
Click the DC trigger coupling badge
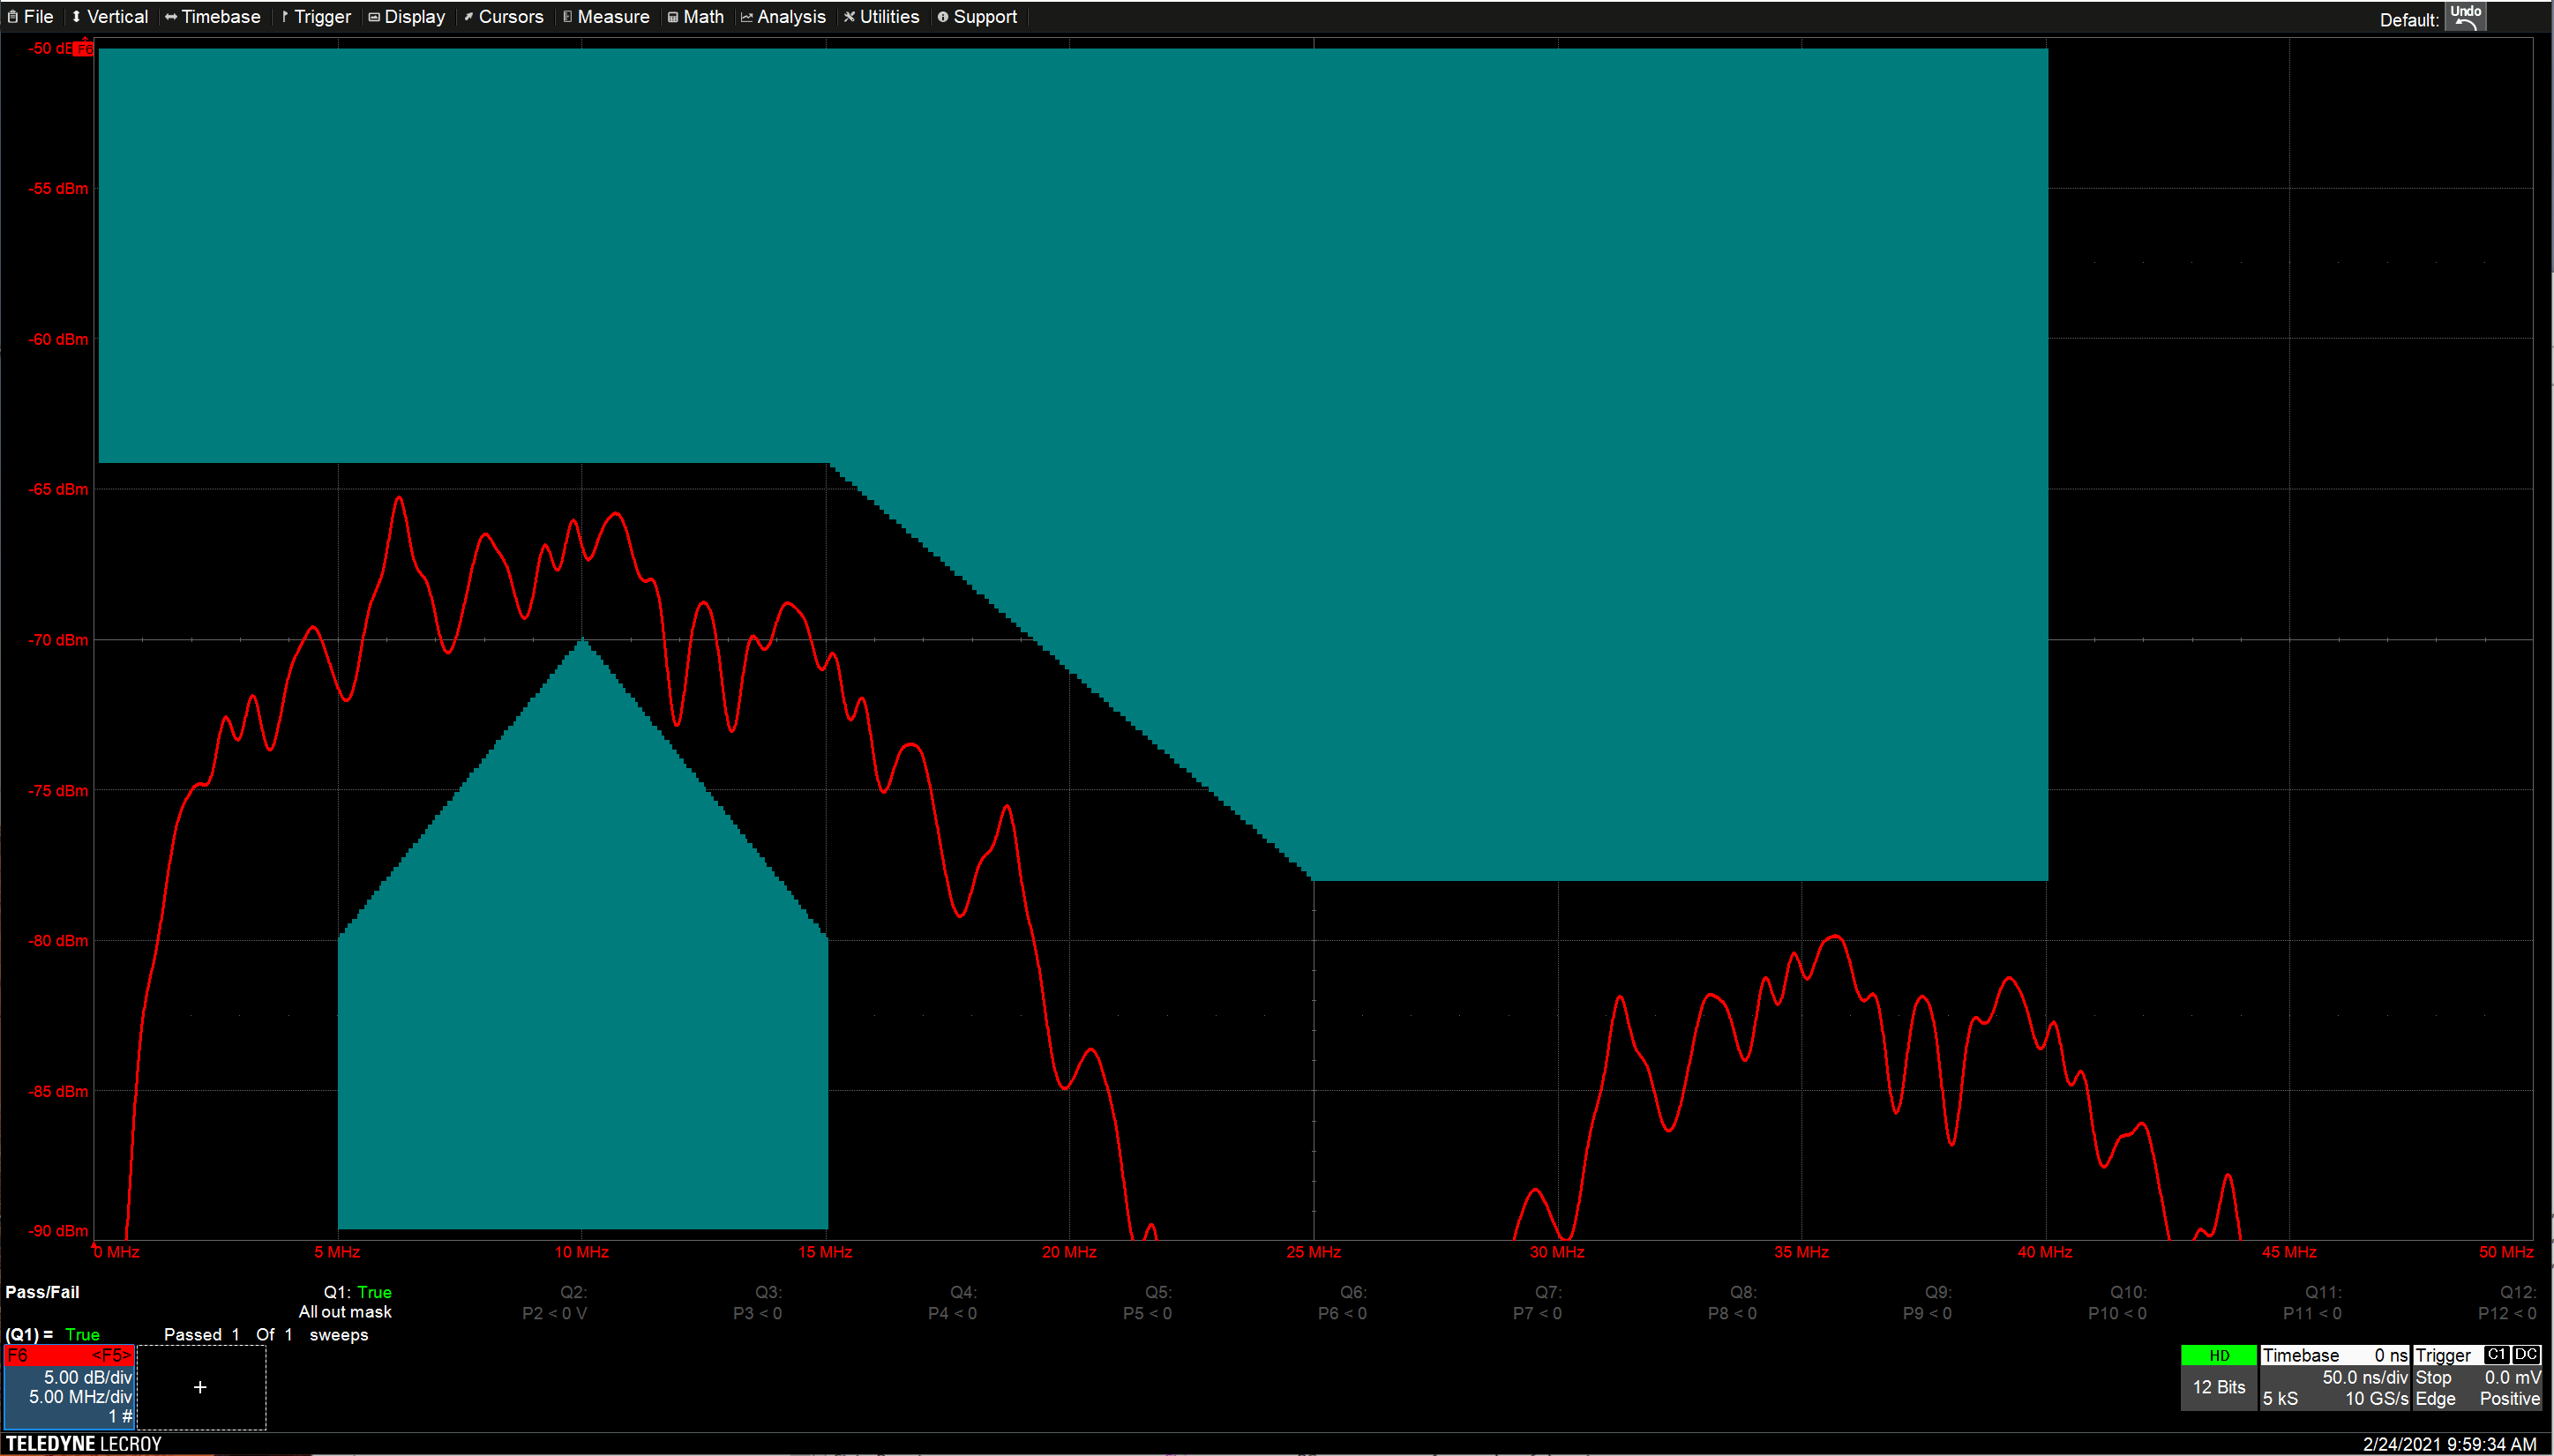pos(2526,1354)
